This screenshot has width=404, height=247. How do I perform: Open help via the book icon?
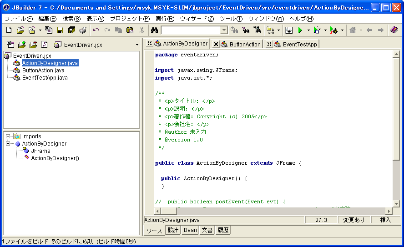[394, 30]
